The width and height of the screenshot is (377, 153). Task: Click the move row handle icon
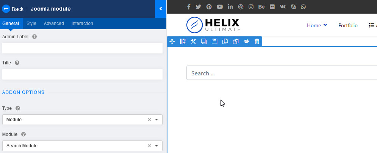click(172, 41)
